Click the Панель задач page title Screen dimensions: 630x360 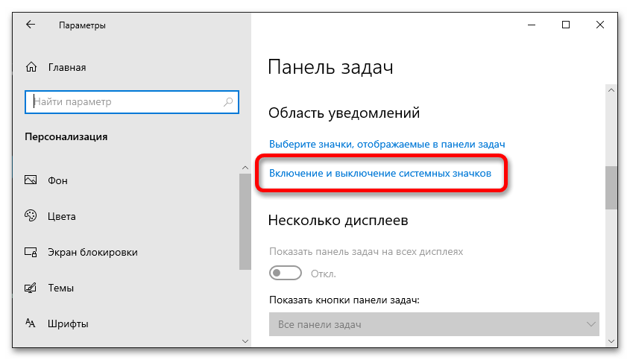click(x=330, y=68)
